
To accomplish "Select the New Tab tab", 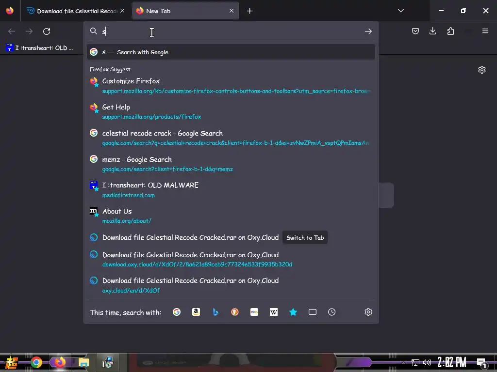I will click(185, 11).
